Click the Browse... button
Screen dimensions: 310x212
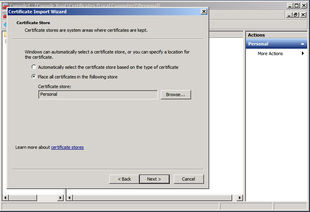pyautogui.click(x=175, y=95)
